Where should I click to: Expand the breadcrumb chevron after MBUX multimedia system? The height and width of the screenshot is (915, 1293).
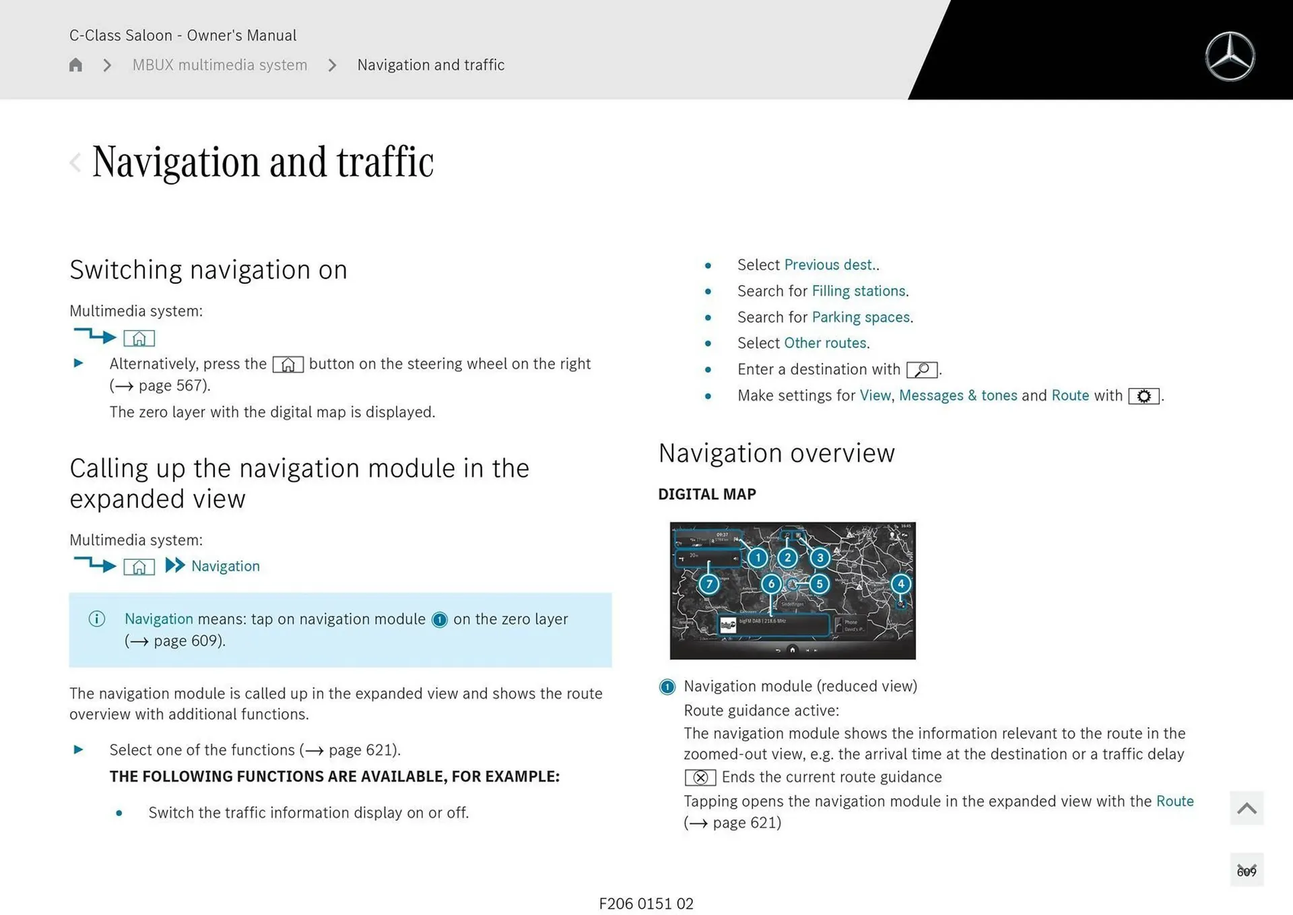(x=331, y=65)
